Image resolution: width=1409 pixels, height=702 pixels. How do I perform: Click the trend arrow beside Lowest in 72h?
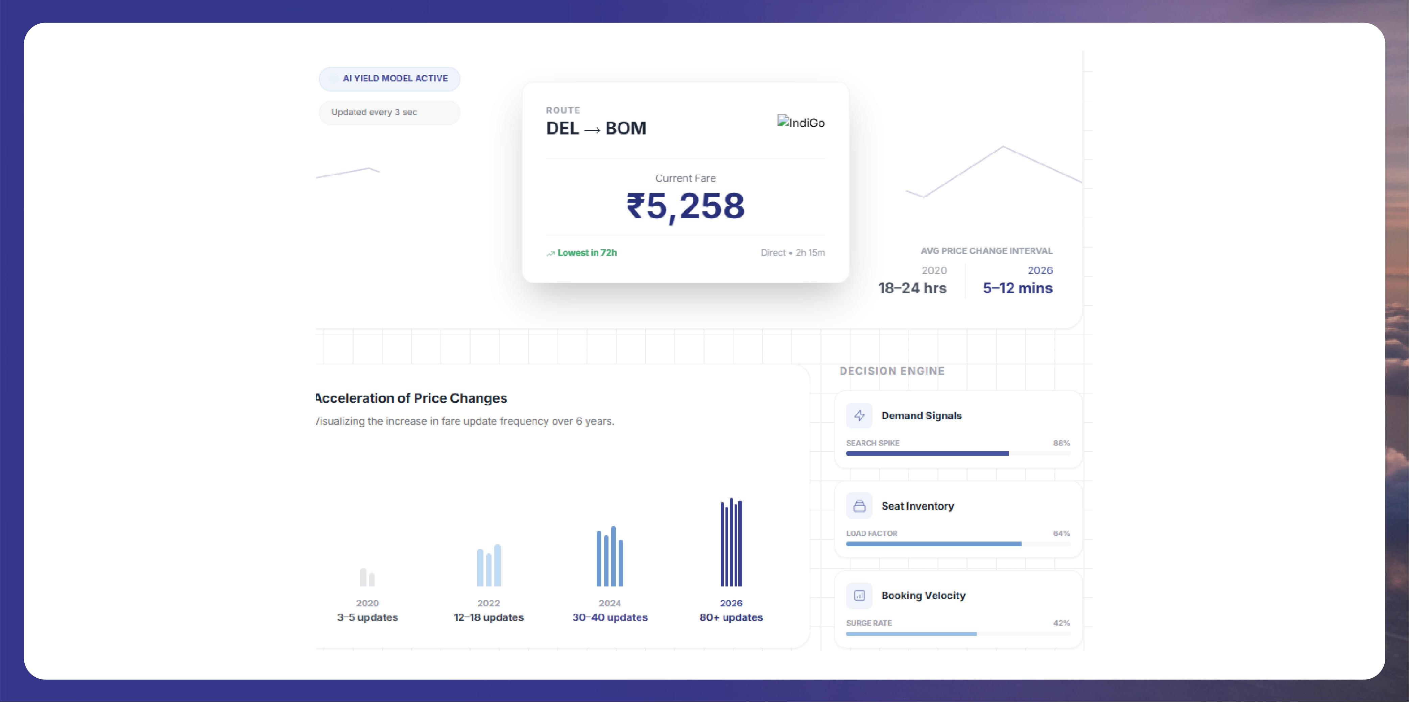point(550,253)
